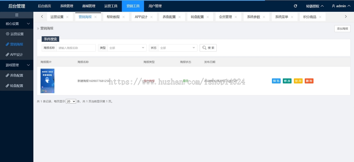This screenshot has width=354, height=162.
Task: Open 营销工具 menu
Action: click(x=133, y=6)
